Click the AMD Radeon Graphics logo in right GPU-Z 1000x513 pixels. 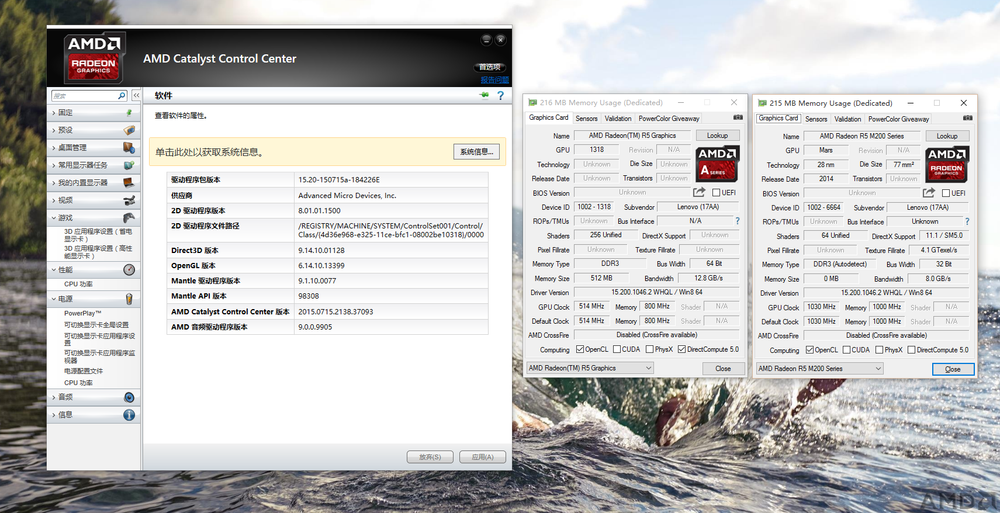947,164
